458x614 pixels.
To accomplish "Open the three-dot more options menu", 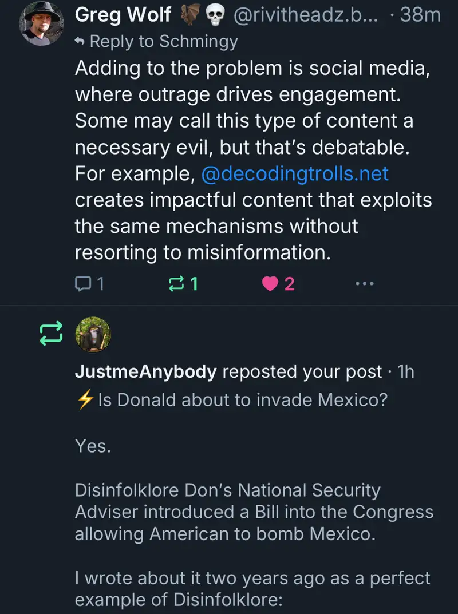I will click(x=364, y=283).
